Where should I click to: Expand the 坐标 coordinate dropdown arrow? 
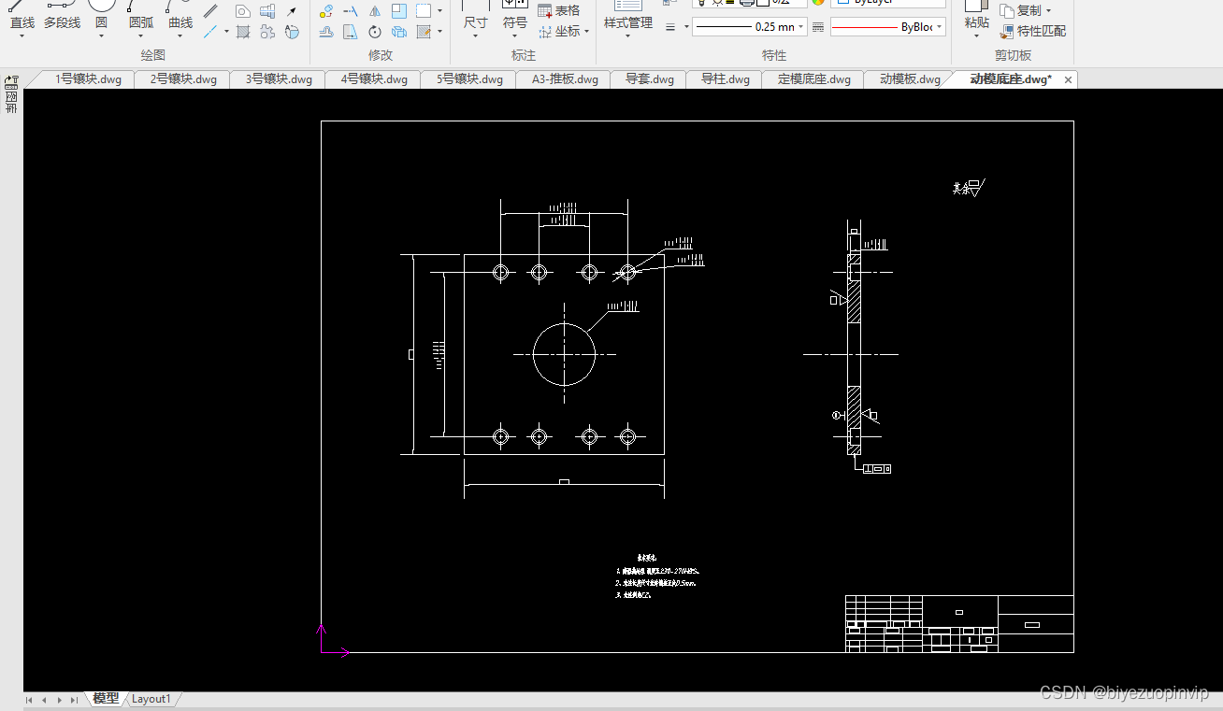tap(586, 31)
